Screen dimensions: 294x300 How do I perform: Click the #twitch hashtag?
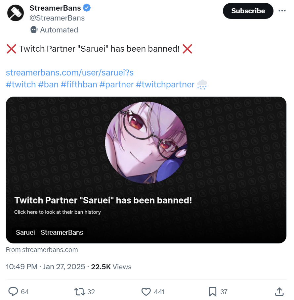[21, 84]
